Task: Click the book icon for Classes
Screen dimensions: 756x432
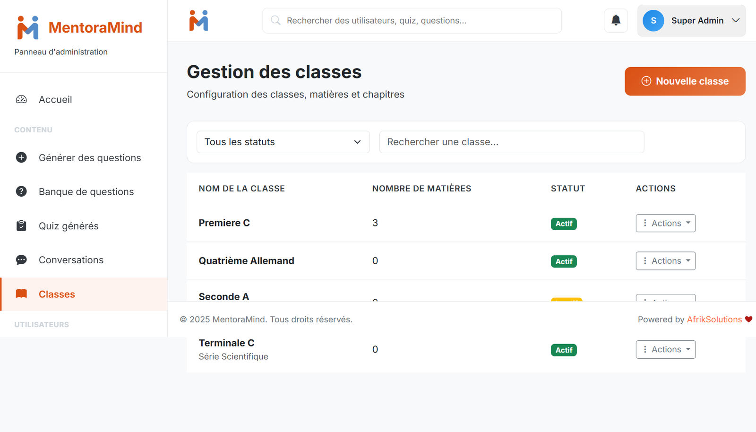Action: 21,294
